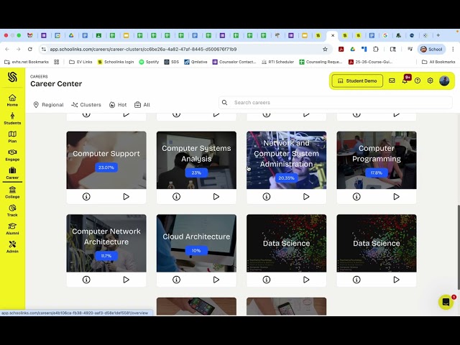Open Admin section in sidebar

(12, 247)
